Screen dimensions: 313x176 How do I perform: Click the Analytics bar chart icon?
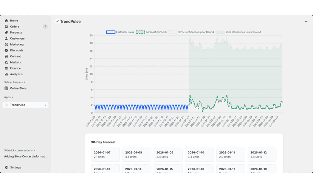coord(6,74)
